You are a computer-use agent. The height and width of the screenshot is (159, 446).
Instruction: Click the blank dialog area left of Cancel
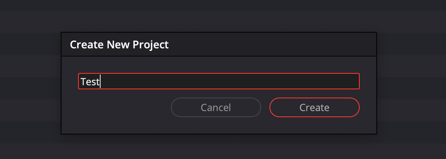coord(117,107)
